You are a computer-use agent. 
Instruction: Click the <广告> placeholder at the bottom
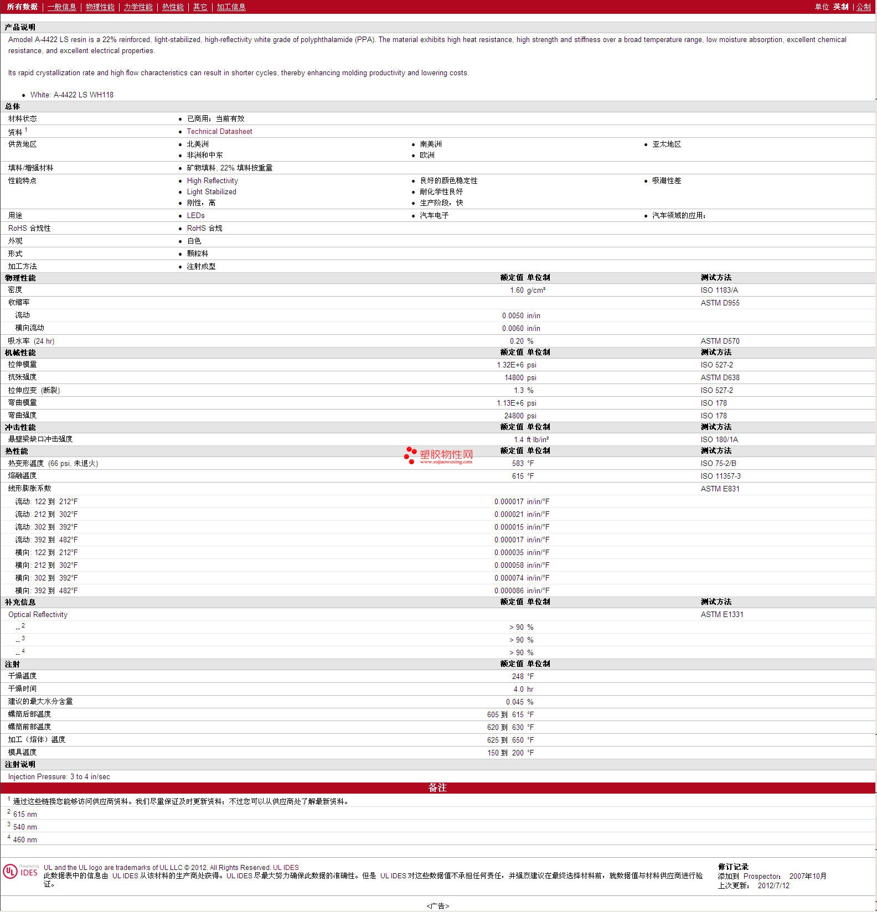[x=438, y=906]
